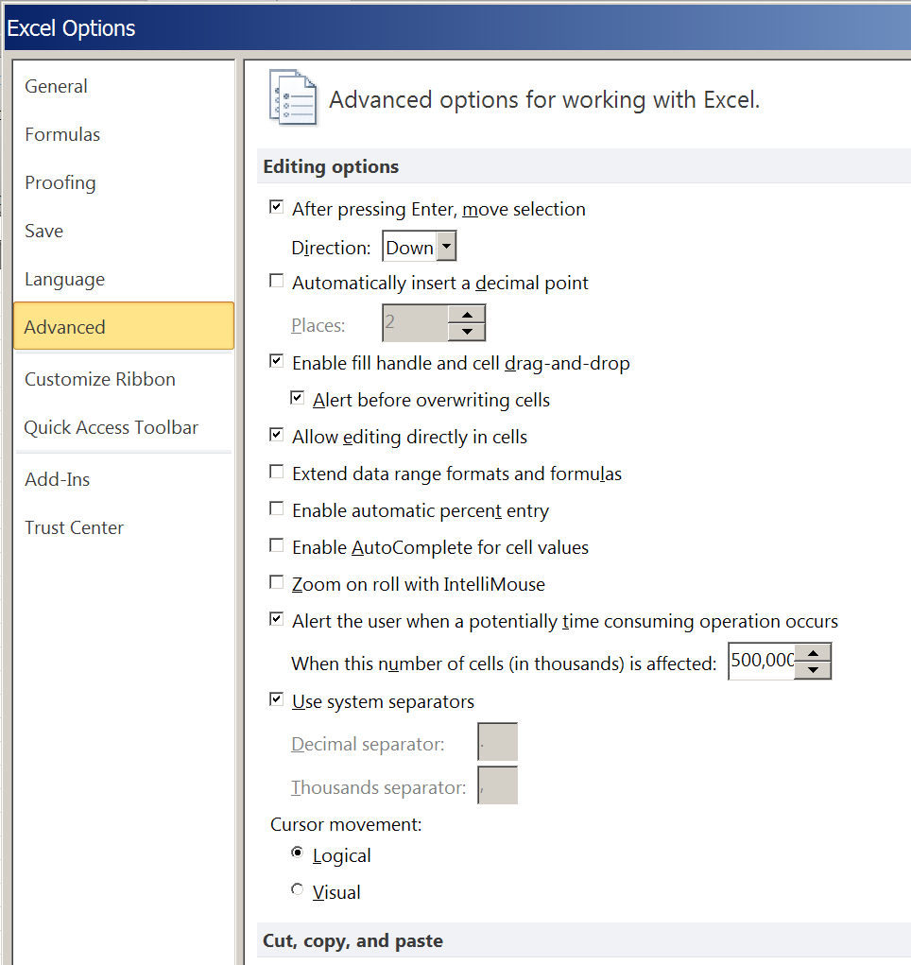911x965 pixels.
Task: Click the Thousands separator field
Action: (x=497, y=785)
